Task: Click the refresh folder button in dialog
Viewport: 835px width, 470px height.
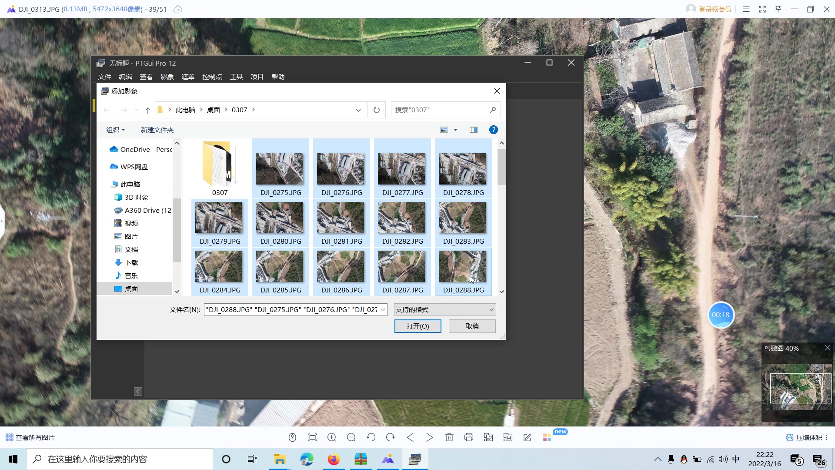Action: click(377, 110)
